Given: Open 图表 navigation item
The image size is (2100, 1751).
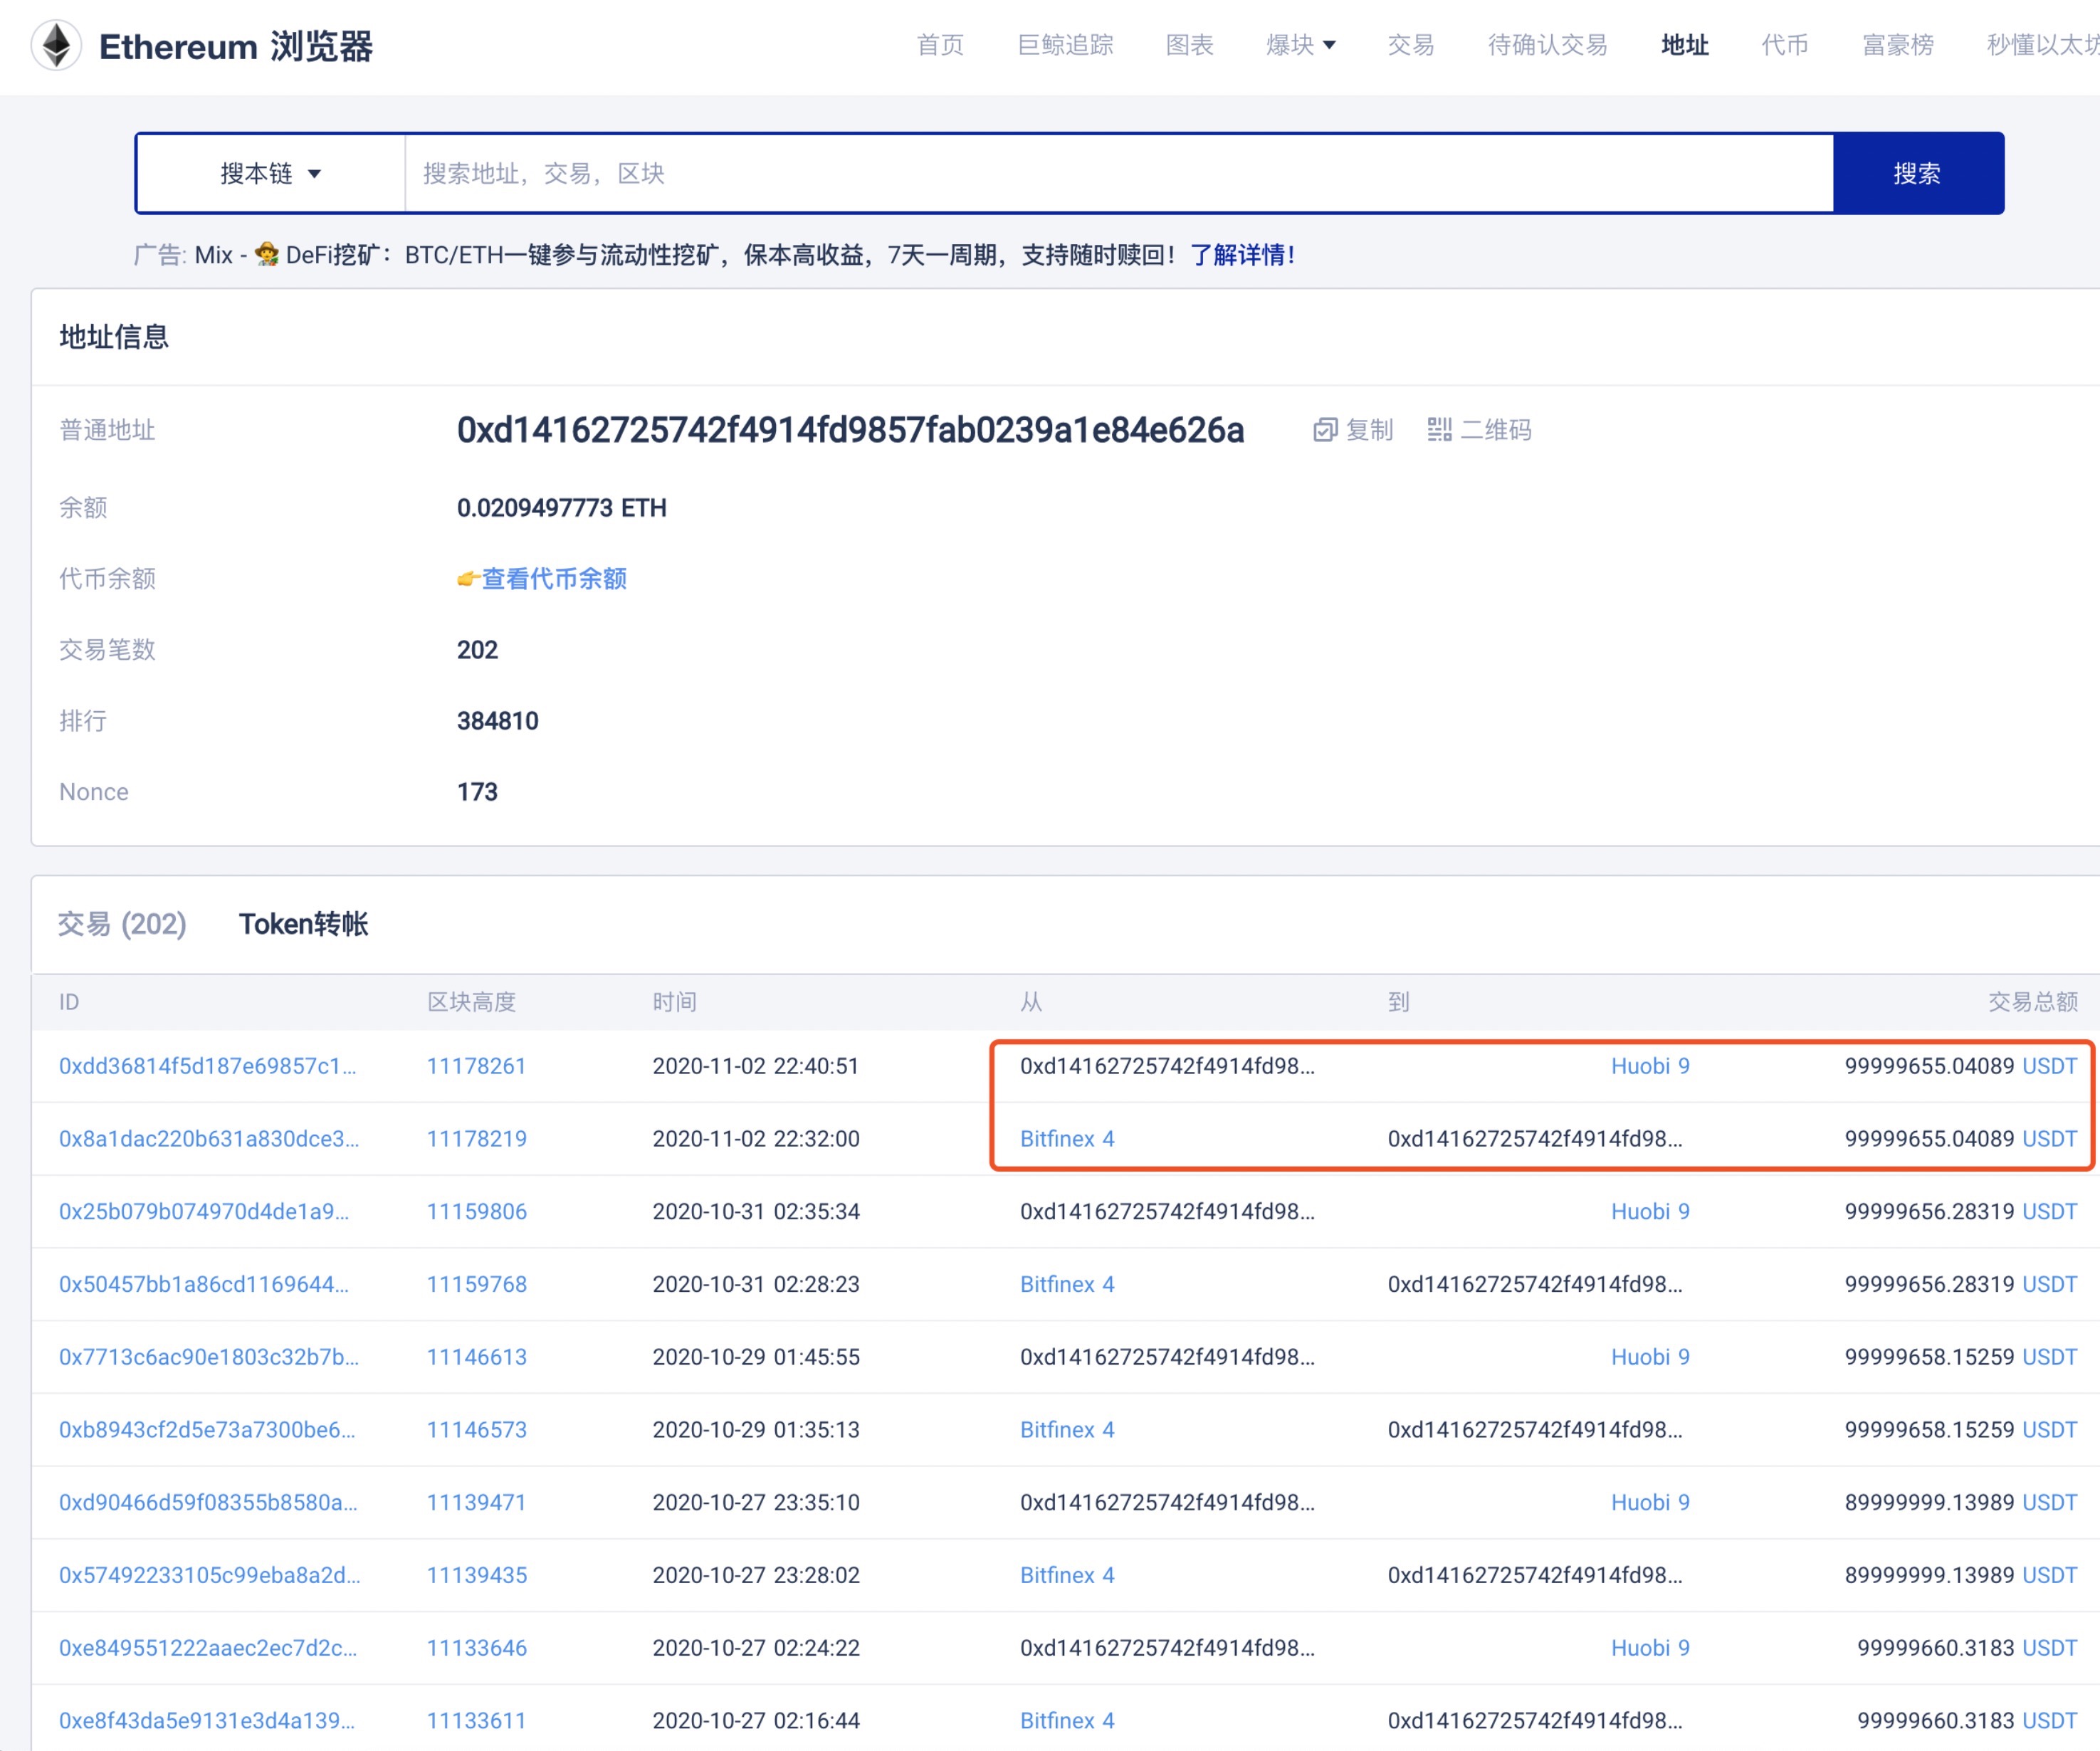Looking at the screenshot, I should [x=1189, y=45].
